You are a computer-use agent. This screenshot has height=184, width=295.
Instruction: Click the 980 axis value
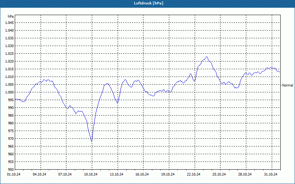[x=11, y=123]
